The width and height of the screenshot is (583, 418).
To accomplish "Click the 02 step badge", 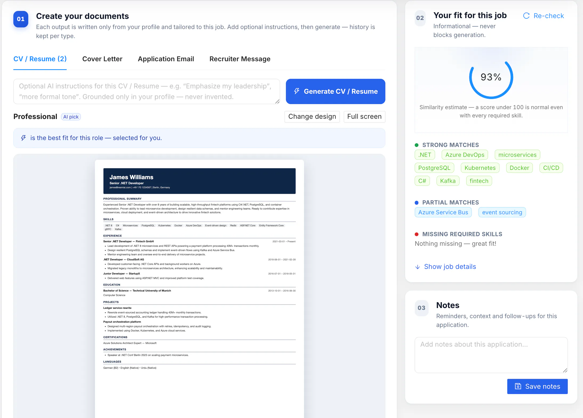I will tap(420, 18).
